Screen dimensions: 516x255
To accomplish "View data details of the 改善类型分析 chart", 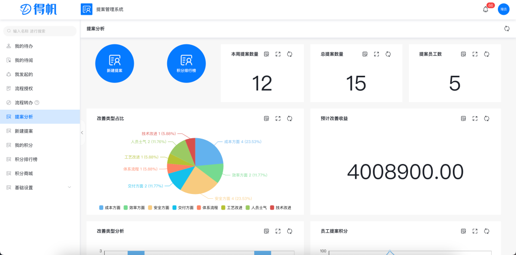I will pyautogui.click(x=267, y=231).
